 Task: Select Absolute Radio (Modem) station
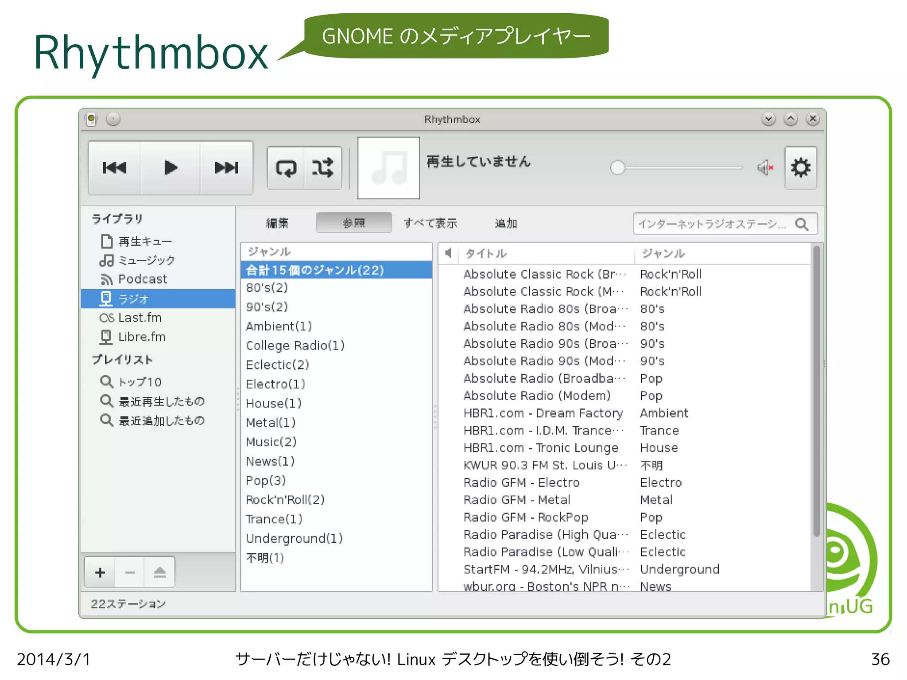tap(624, 396)
